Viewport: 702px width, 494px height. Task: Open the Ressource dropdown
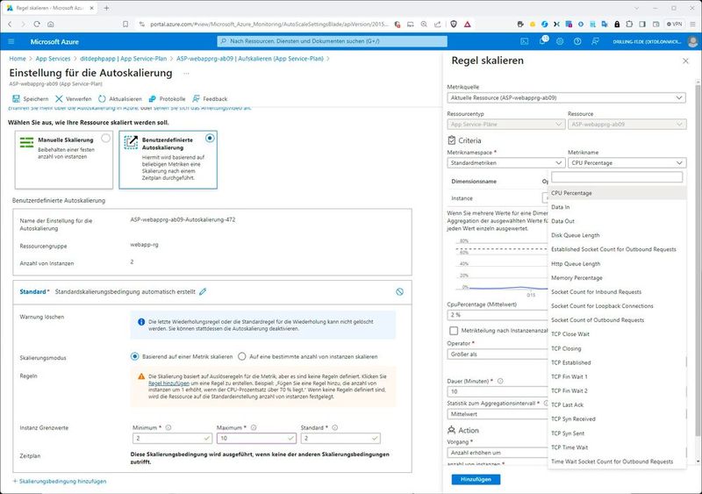[x=627, y=124]
